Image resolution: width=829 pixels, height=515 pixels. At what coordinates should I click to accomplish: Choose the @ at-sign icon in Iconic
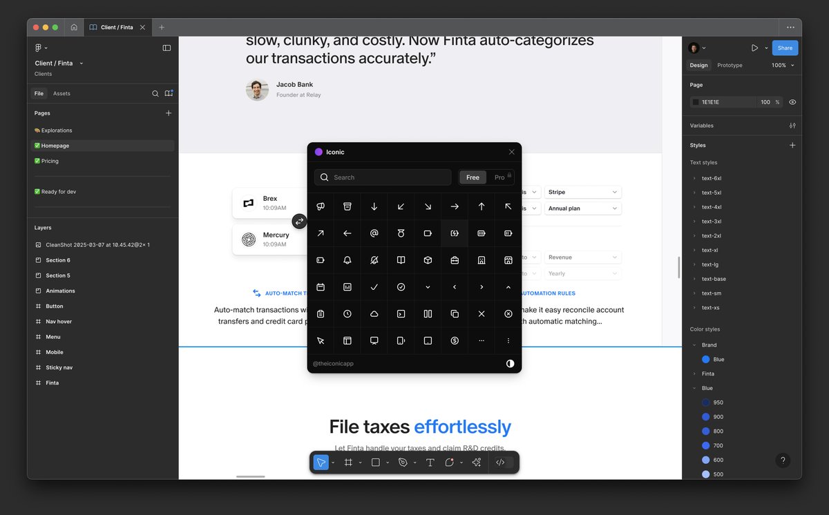coord(374,233)
